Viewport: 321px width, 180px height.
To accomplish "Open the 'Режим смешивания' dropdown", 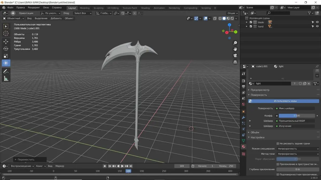I will [x=298, y=149].
